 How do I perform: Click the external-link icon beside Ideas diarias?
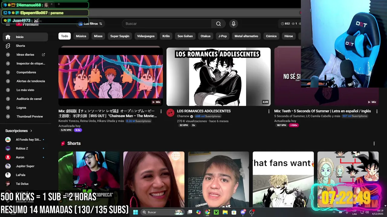pyautogui.click(x=43, y=55)
